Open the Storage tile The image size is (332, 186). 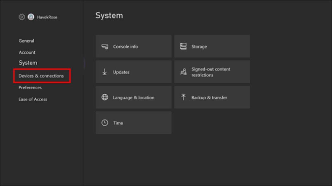point(212,46)
